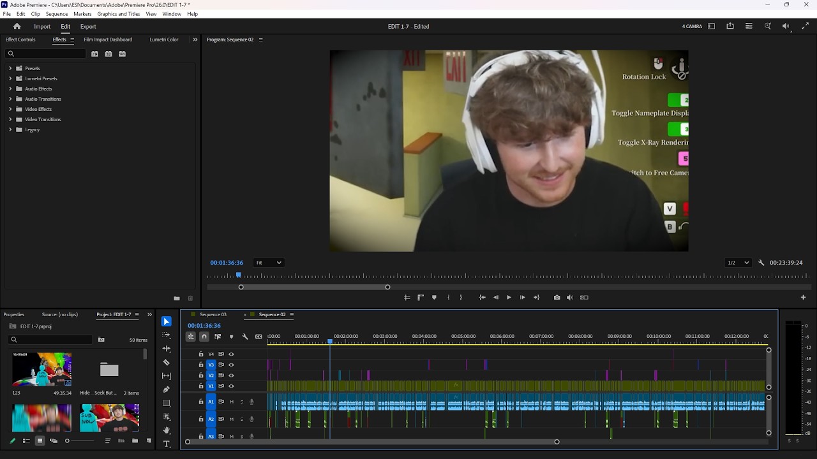Open the Import page
Screen dimensions: 817x459
point(42,27)
